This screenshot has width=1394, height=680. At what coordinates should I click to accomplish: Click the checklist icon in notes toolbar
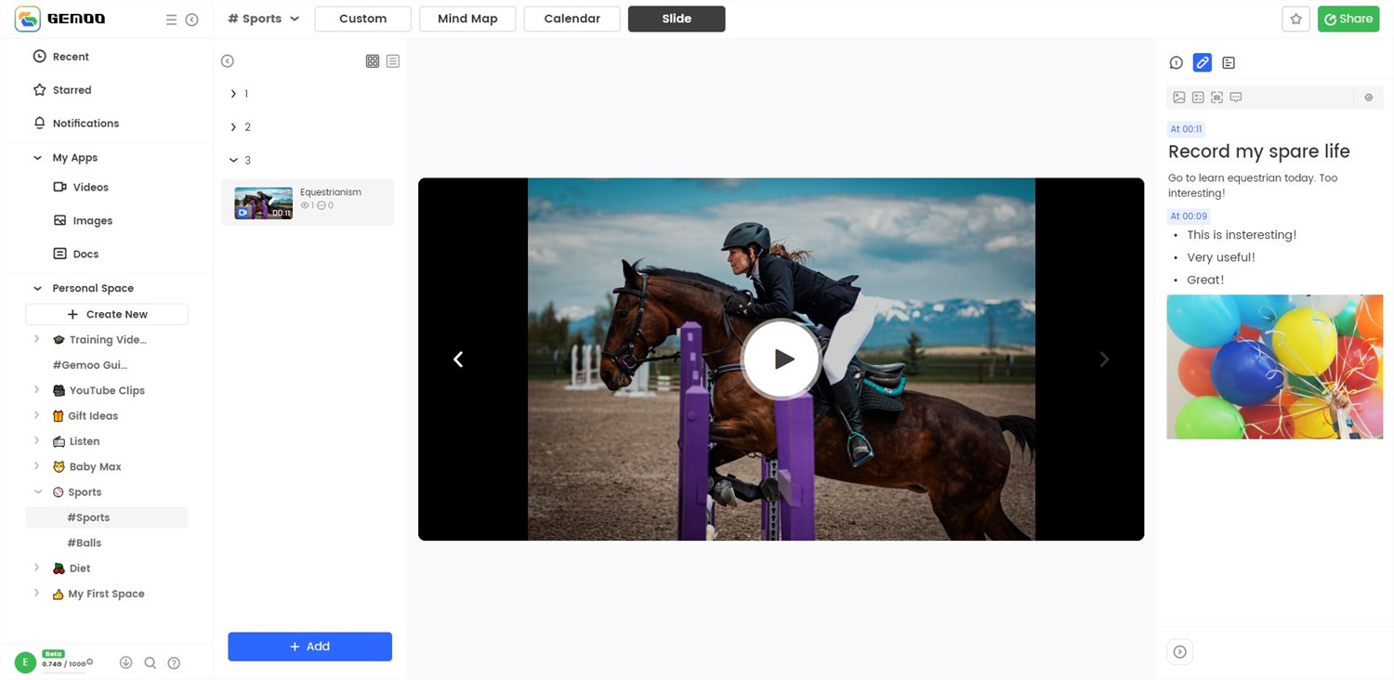(x=1198, y=98)
